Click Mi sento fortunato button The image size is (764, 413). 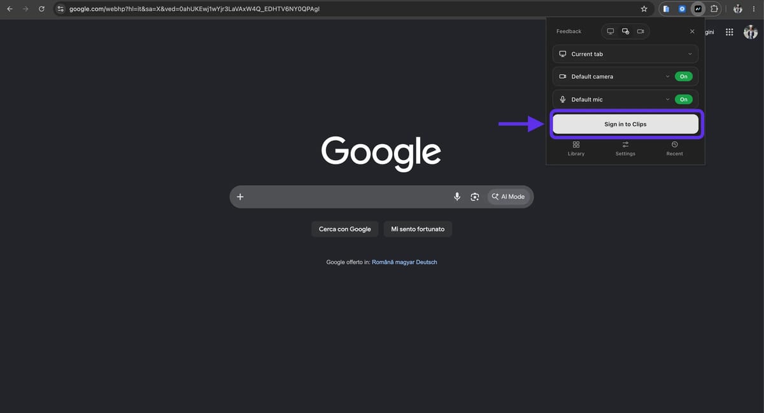[x=418, y=229]
